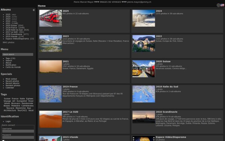The width and height of the screenshot is (225, 141).
Task: Open 2020 Suisse in the Albums list
Action: [11, 26]
